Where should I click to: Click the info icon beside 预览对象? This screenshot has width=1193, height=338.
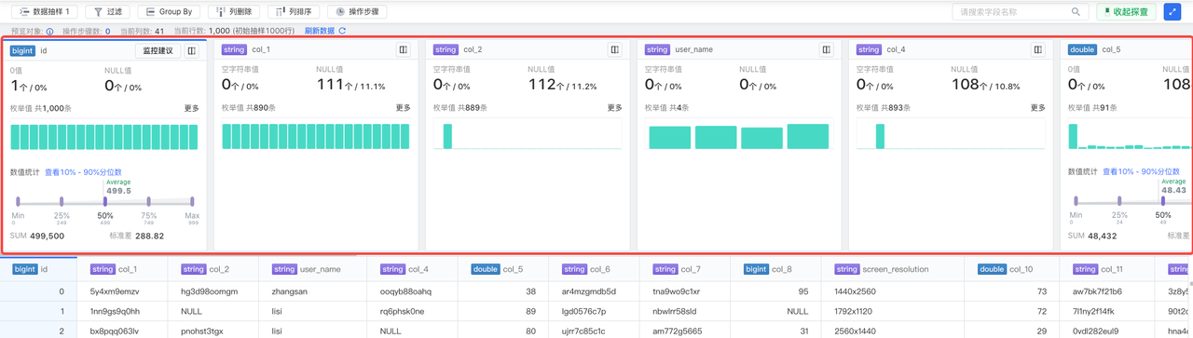click(x=50, y=31)
